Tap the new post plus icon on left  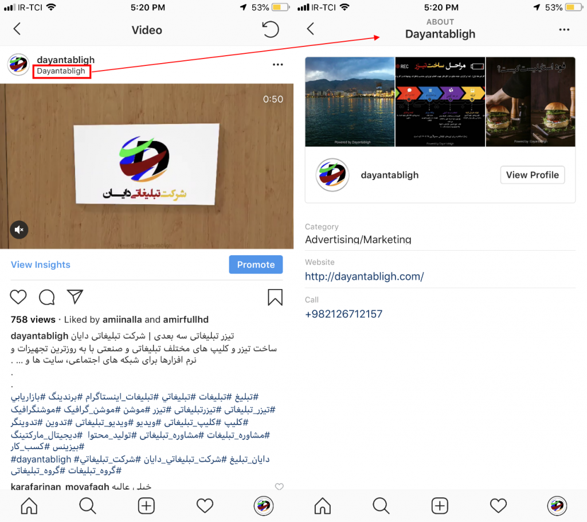point(146,506)
